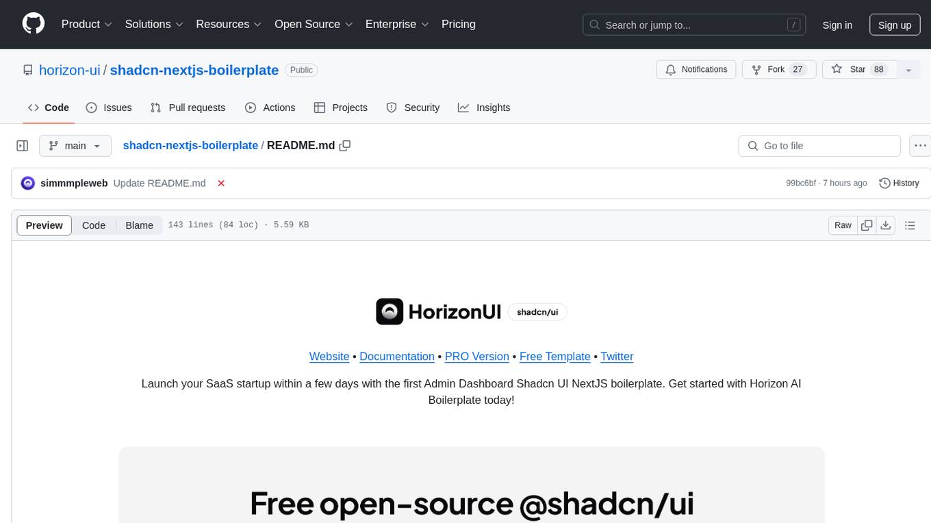Viewport: 931px width, 523px height.
Task: View file History
Action: coord(899,183)
